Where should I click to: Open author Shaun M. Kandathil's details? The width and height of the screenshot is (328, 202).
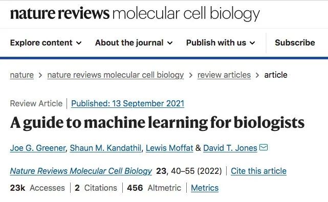pyautogui.click(x=105, y=148)
